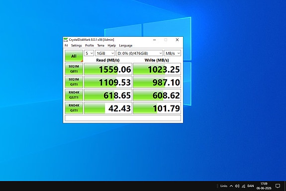Click the 608.62 write result
Screen dimensions: 286x191
click(x=157, y=95)
